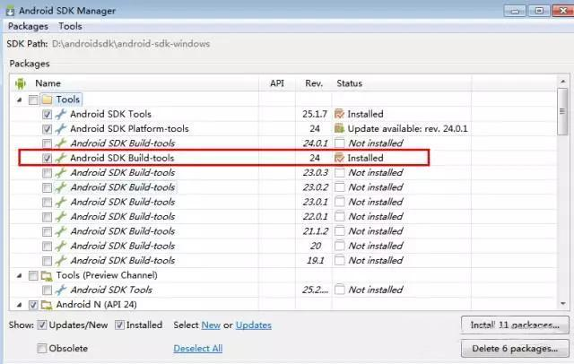This screenshot has width=574, height=364.
Task: Select the Build-tools 23.0.3 row name
Action: pos(123,173)
